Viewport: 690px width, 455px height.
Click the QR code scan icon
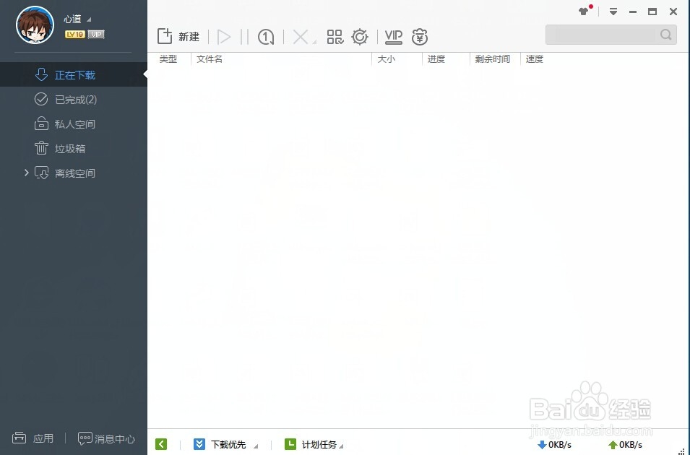pyautogui.click(x=335, y=36)
